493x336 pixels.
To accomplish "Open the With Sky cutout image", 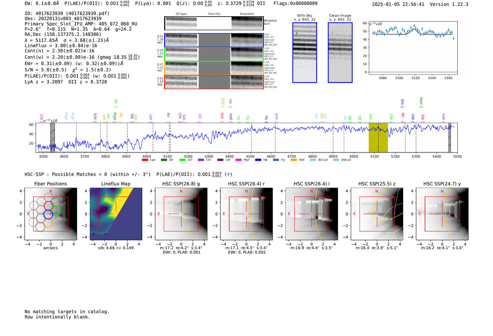I will [x=305, y=53].
